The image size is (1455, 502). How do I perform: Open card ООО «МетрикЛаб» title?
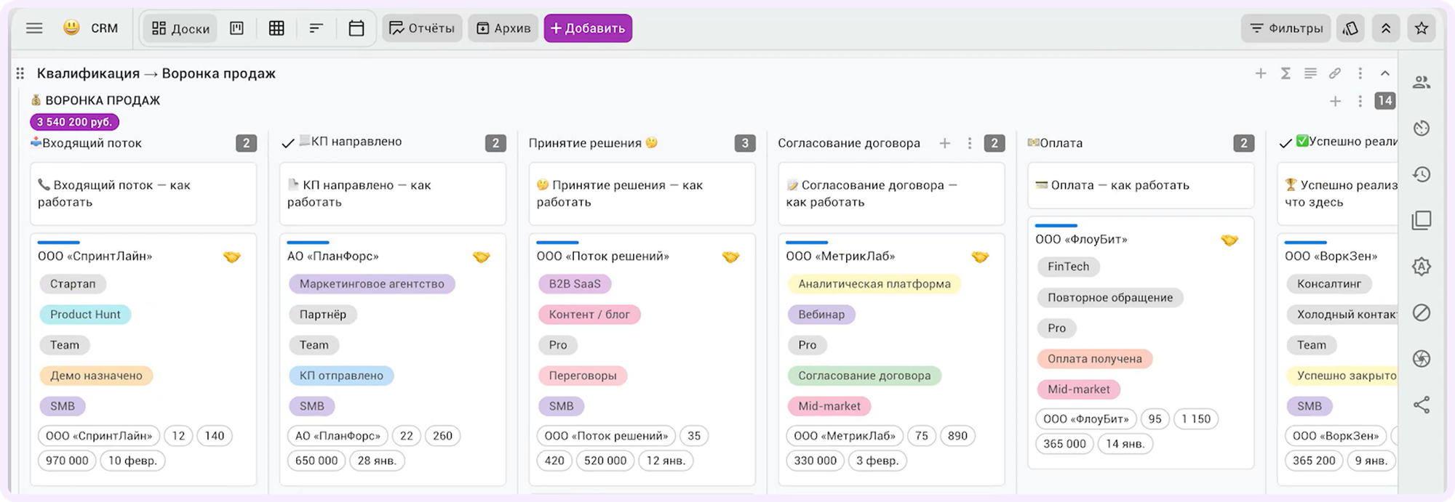pos(840,256)
